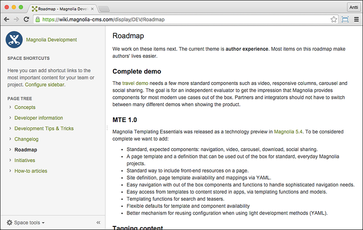Click the Roadmap page title
This screenshot has height=230, width=363.
[128, 36]
